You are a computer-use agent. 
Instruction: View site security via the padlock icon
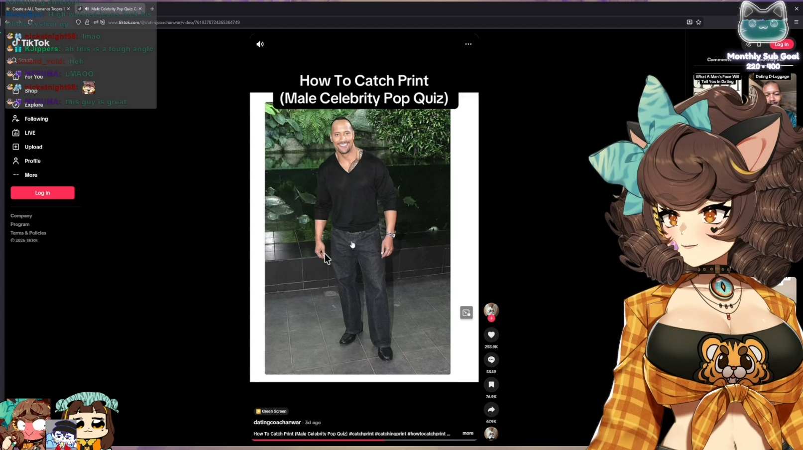[x=87, y=22]
